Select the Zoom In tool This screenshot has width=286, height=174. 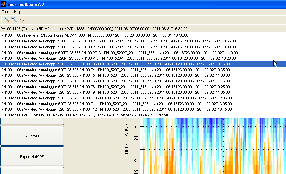(6, 19)
